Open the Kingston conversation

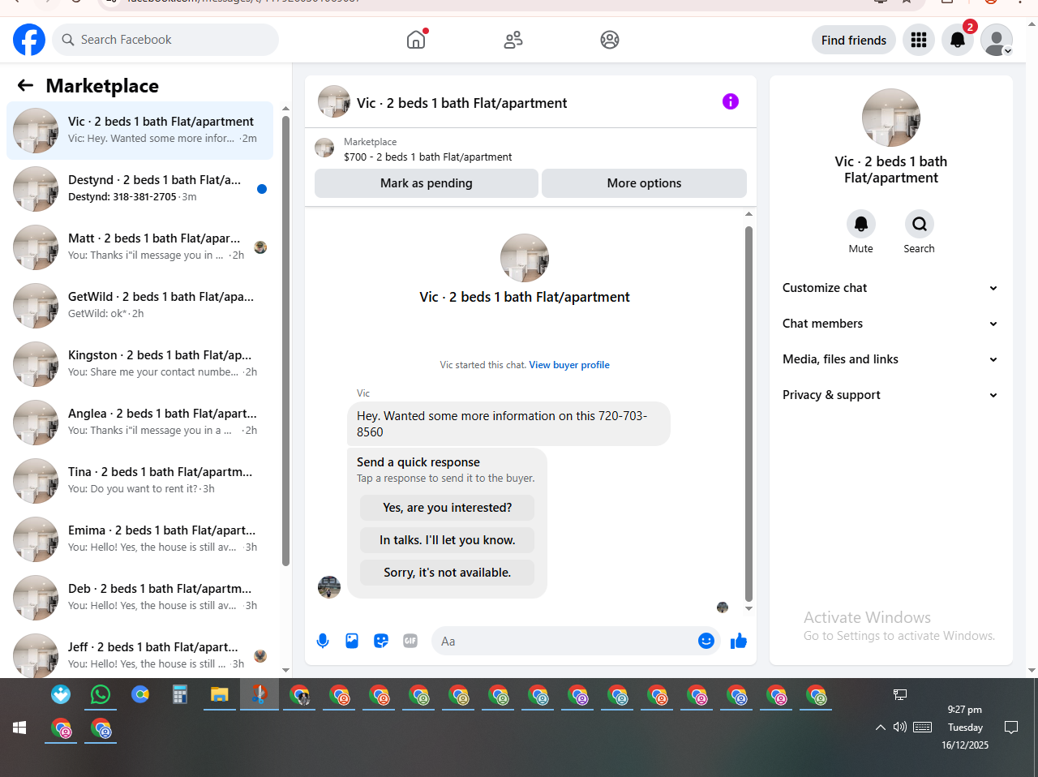tap(139, 364)
